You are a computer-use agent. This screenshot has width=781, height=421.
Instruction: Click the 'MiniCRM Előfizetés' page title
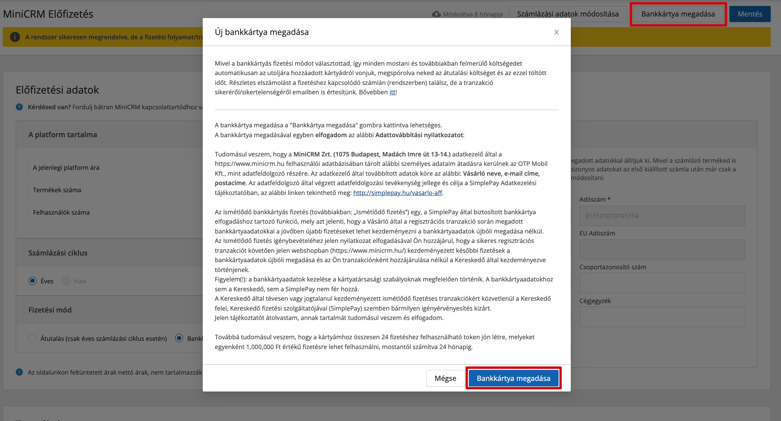[48, 14]
